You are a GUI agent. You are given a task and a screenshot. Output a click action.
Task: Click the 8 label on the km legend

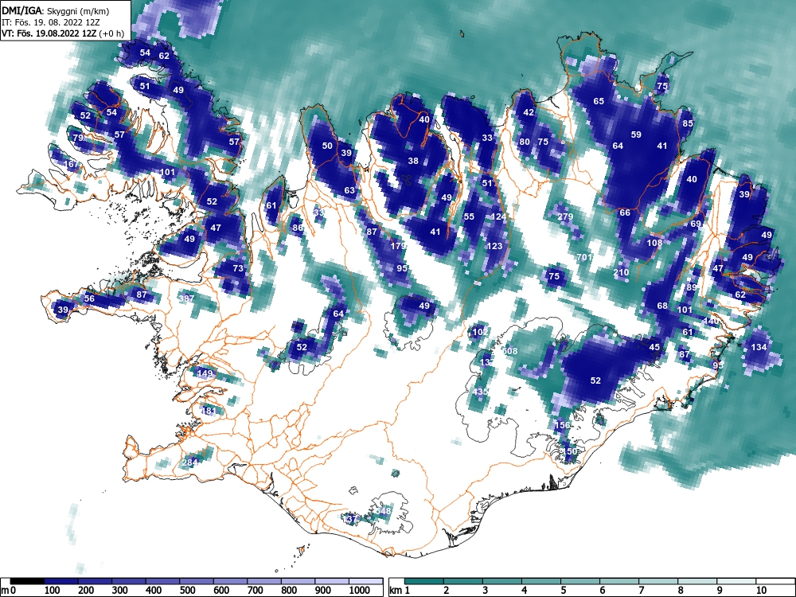click(681, 590)
